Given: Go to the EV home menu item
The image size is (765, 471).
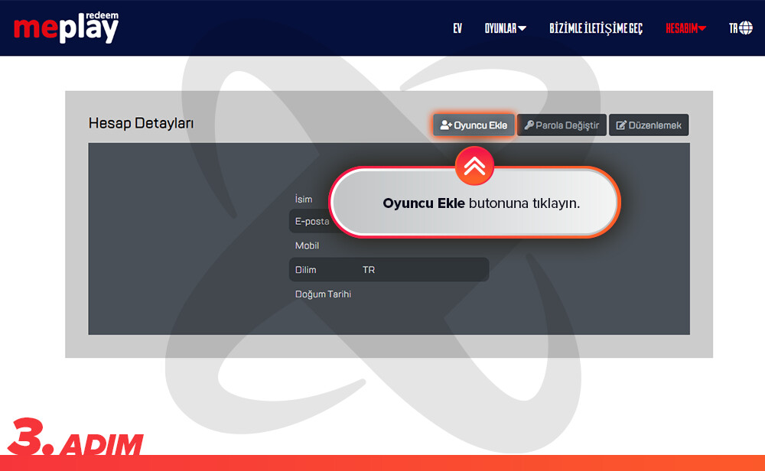Looking at the screenshot, I should (x=457, y=28).
